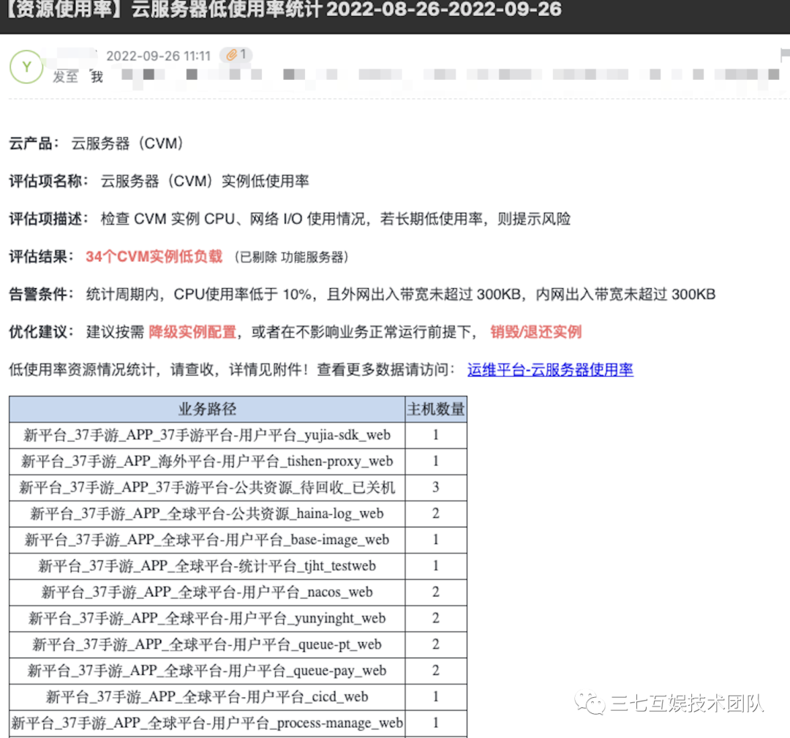Viewport: 790px width, 738px height.
Task: Click host count 1 in cicd_web row
Action: (x=436, y=697)
